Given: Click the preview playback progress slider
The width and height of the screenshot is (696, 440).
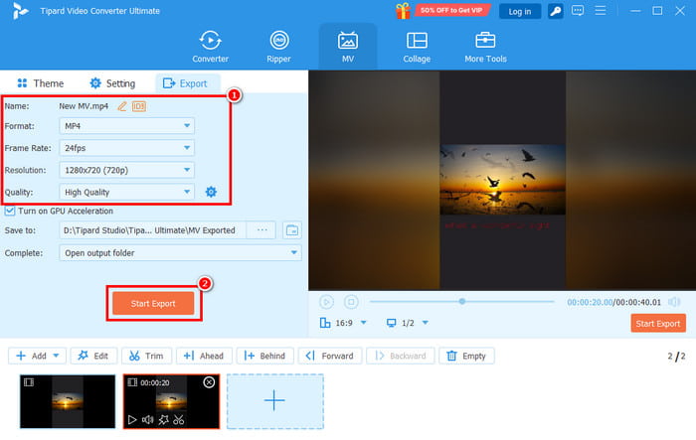Looking at the screenshot, I should [x=461, y=301].
